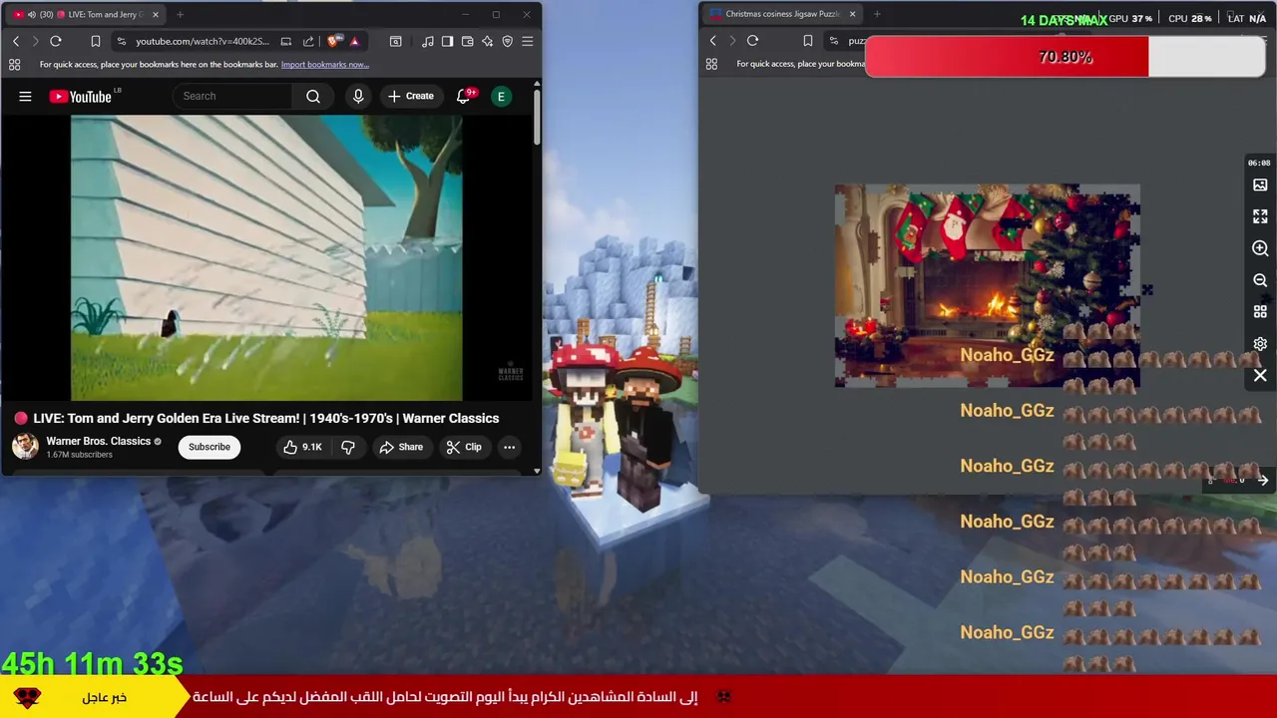Select the LIVE Tom and Jerry tab

tap(86, 15)
